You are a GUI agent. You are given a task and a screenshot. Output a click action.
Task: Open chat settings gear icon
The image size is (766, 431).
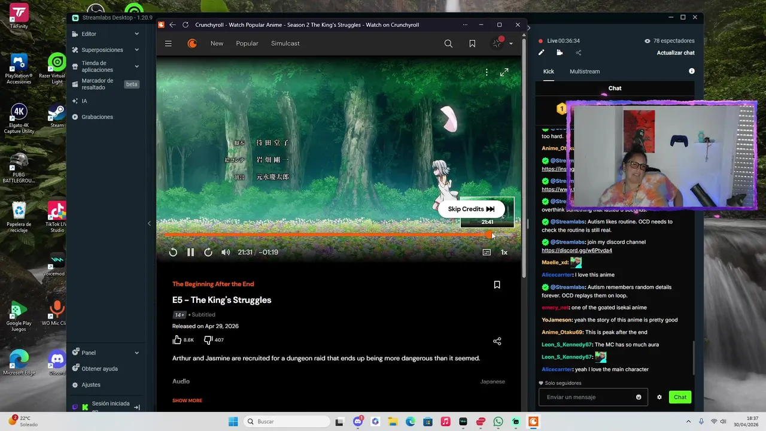(659, 397)
